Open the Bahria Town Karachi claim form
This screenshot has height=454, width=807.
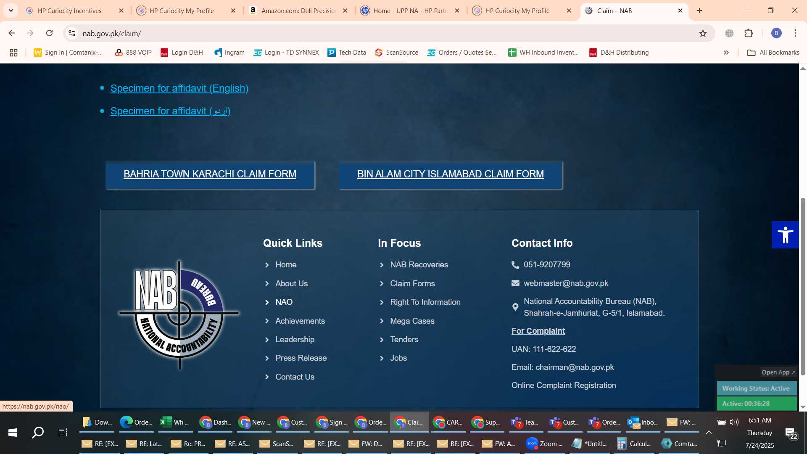pos(210,174)
